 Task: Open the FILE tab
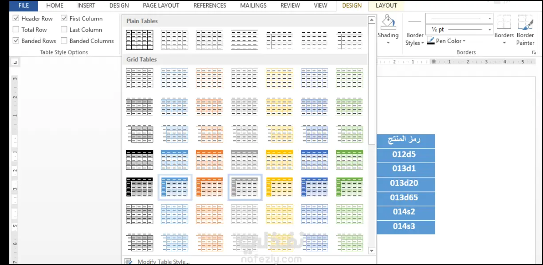pos(24,6)
